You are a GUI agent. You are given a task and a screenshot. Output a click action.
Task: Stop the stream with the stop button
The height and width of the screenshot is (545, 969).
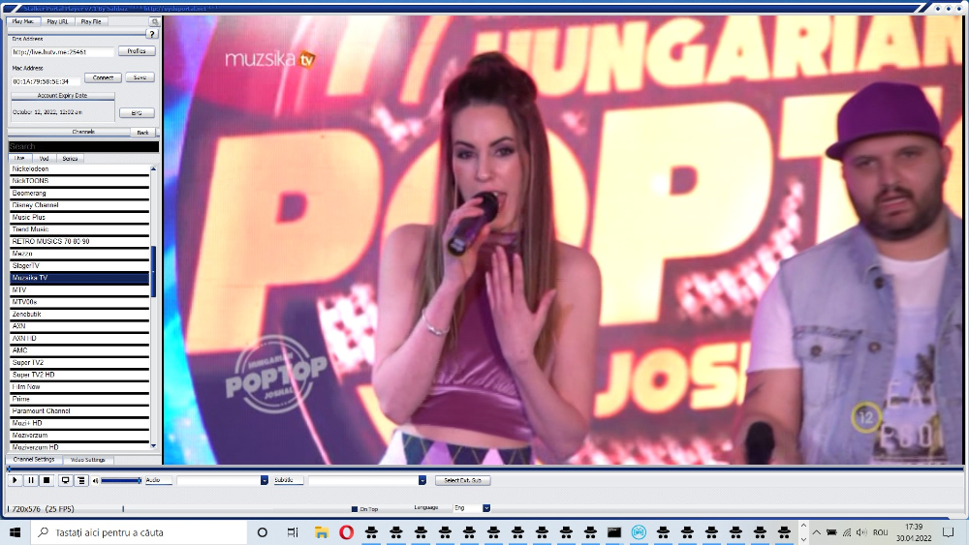click(x=47, y=480)
